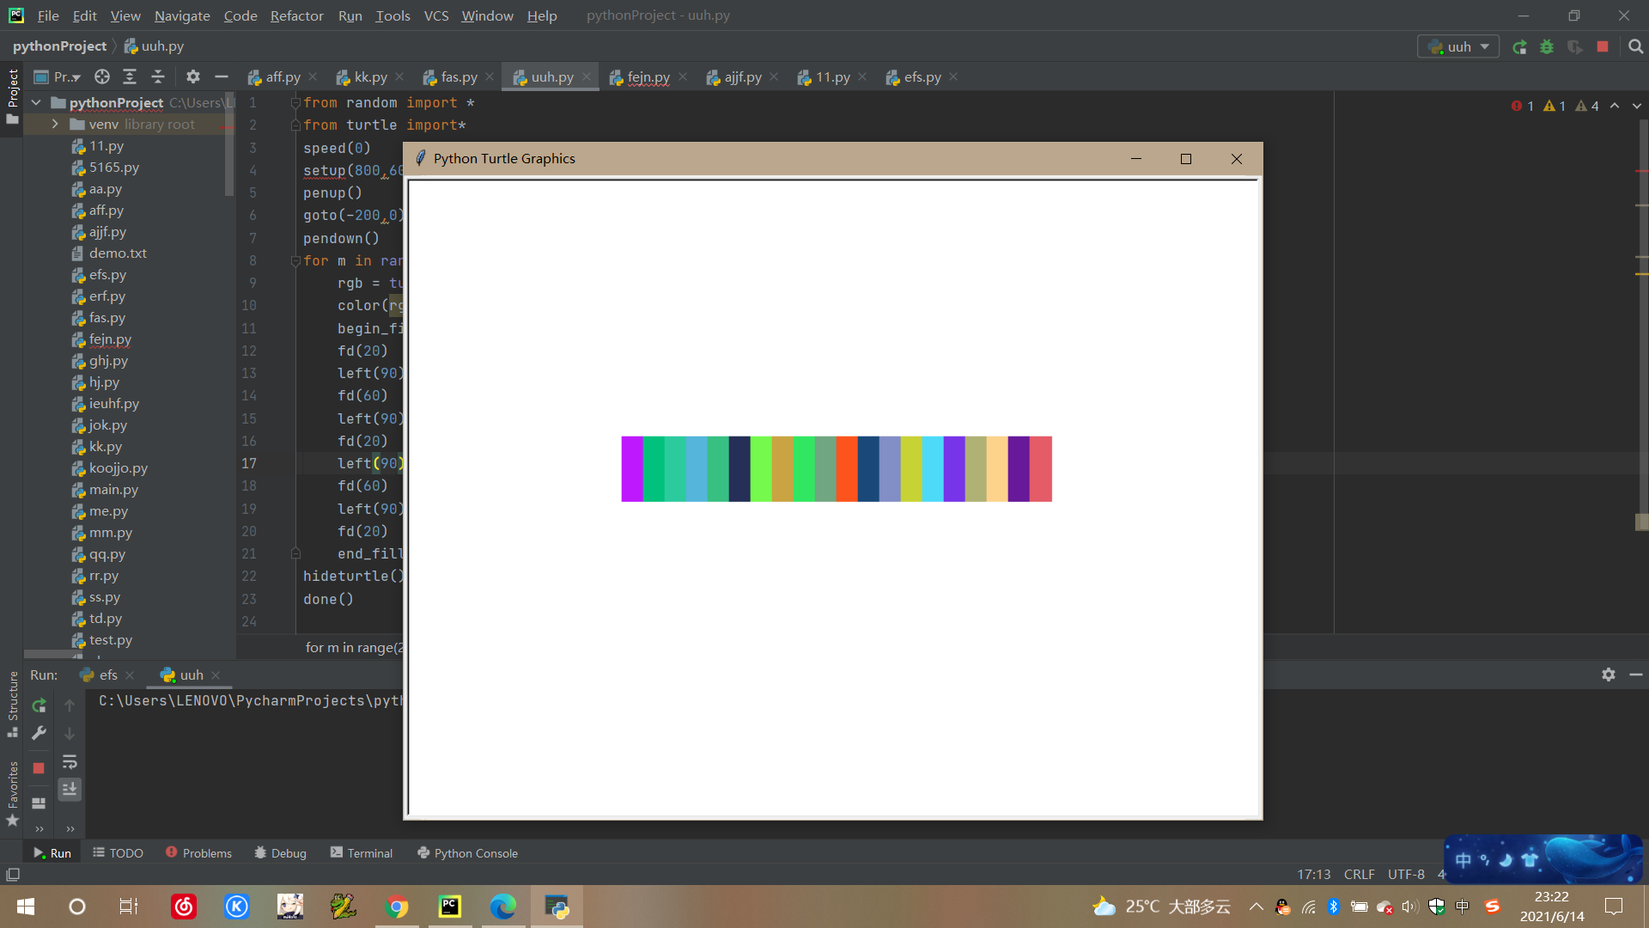Open Run panel settings gear
The width and height of the screenshot is (1649, 928).
pyautogui.click(x=1609, y=675)
